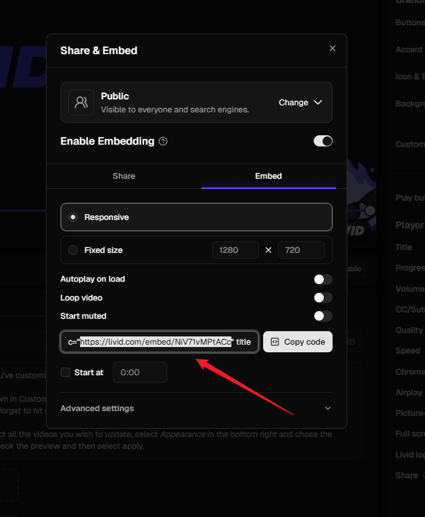Screen dimensions: 425x517
Task: Click the embed code text field
Action: tap(160, 342)
